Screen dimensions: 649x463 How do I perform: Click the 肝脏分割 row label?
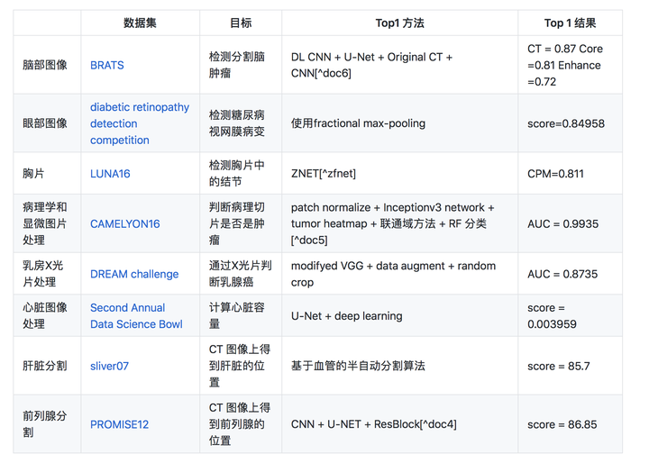45,366
